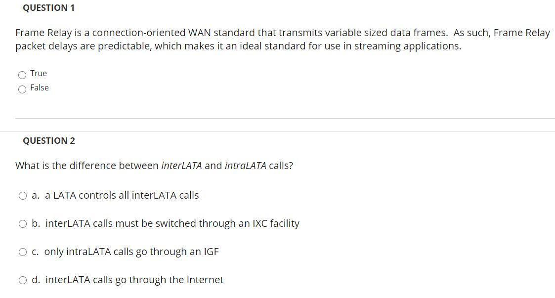Click the Frame Relay question statement text
555x298 pixels.
click(x=198, y=33)
